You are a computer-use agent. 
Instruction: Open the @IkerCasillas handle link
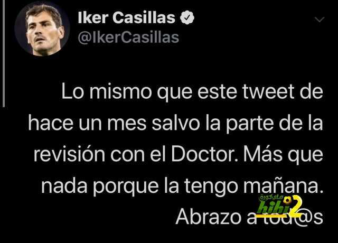[128, 38]
